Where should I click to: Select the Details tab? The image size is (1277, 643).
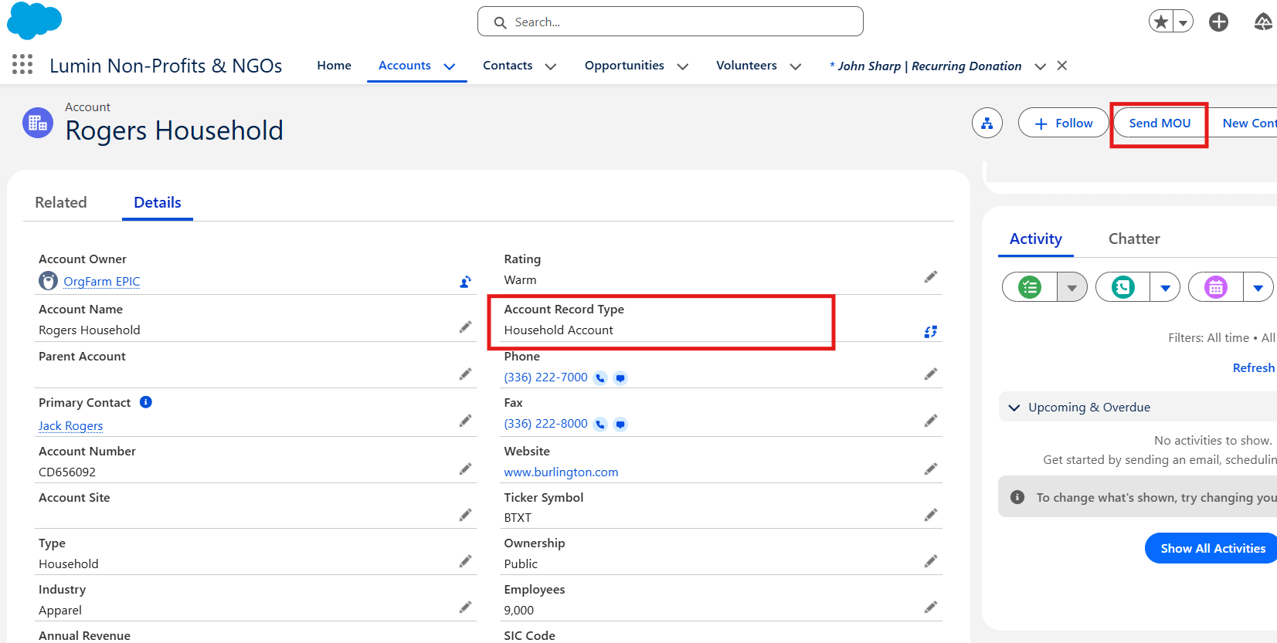158,202
